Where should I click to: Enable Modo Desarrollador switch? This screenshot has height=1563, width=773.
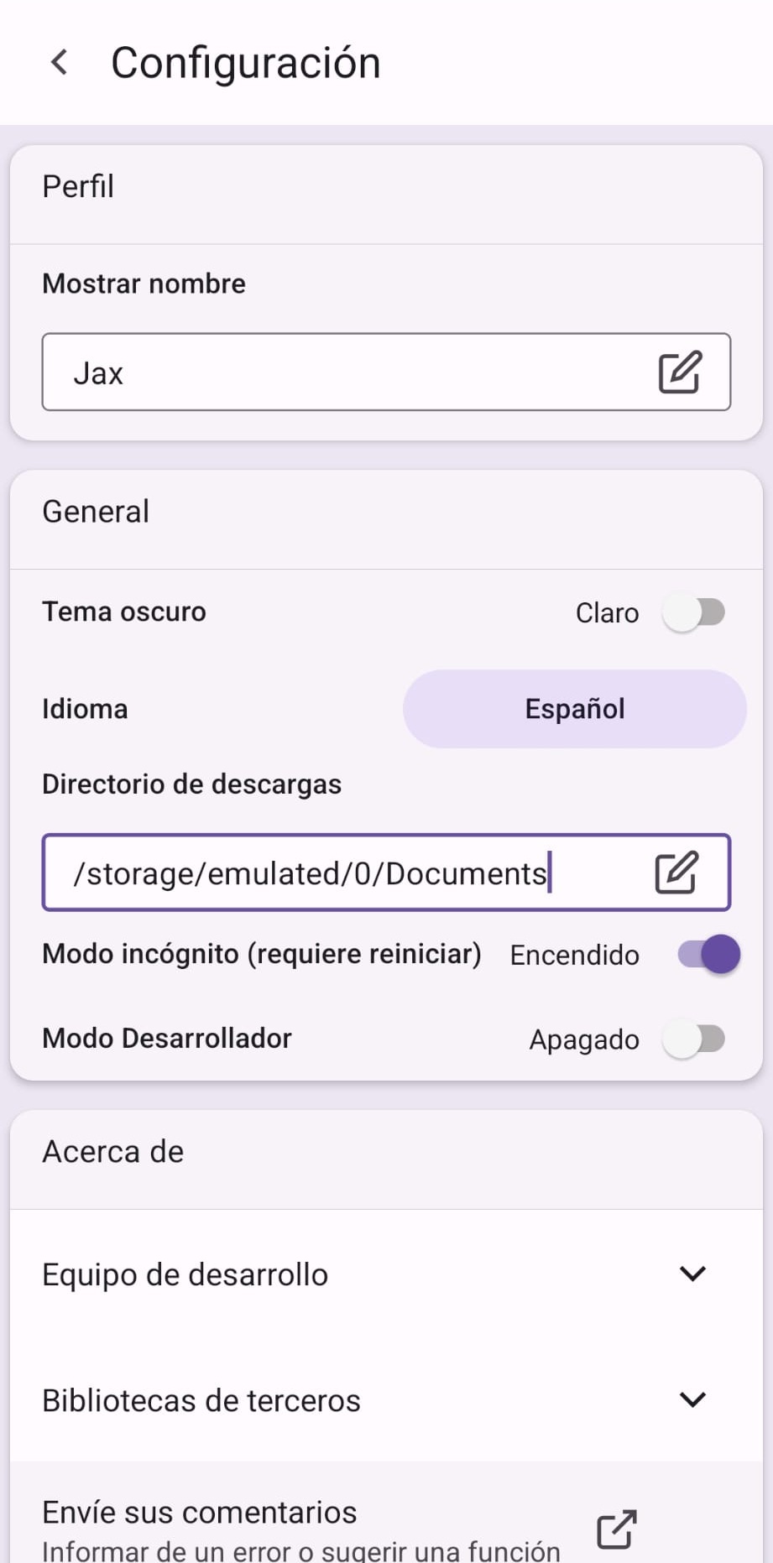tap(693, 1039)
